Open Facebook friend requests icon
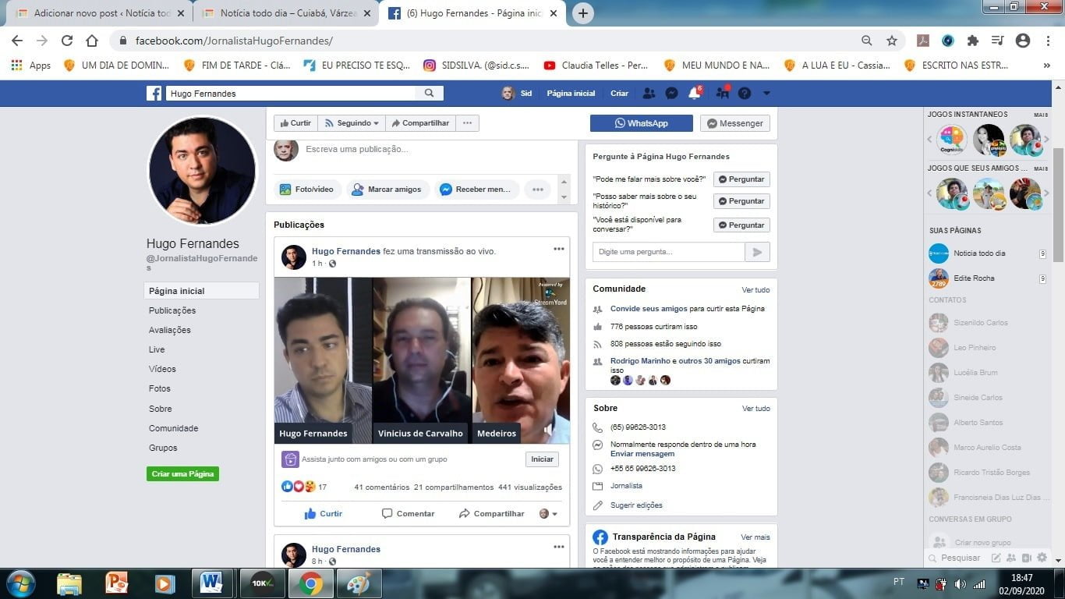 pyautogui.click(x=649, y=94)
